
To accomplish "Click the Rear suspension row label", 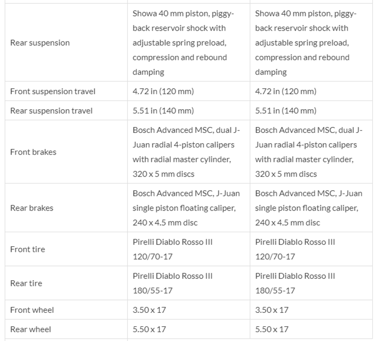I will click(x=40, y=43).
